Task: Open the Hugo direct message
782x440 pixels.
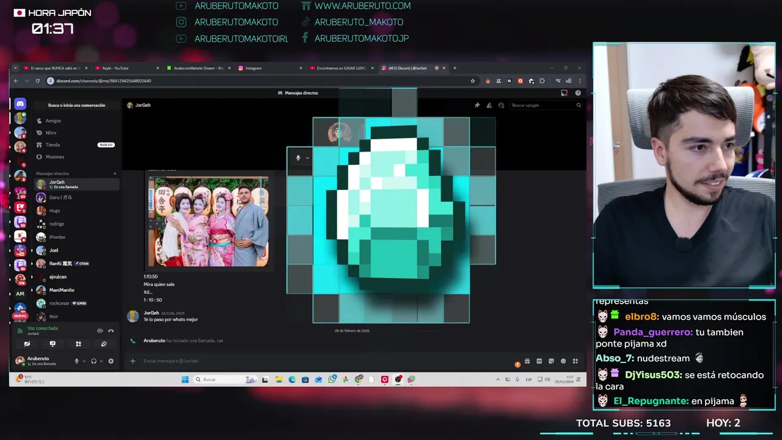Action: 76,211
